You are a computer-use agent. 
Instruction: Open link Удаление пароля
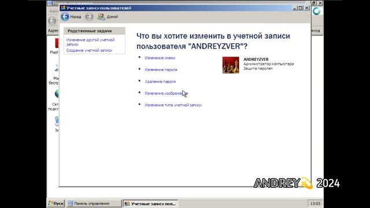click(x=160, y=81)
